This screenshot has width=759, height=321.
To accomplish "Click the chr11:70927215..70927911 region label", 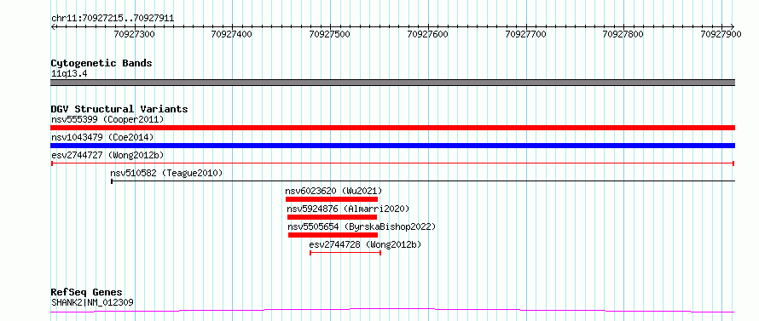I will (x=113, y=19).
